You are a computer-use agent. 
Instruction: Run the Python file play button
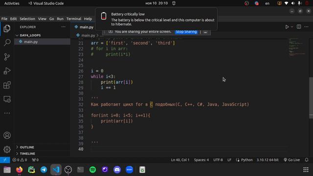click(x=287, y=27)
